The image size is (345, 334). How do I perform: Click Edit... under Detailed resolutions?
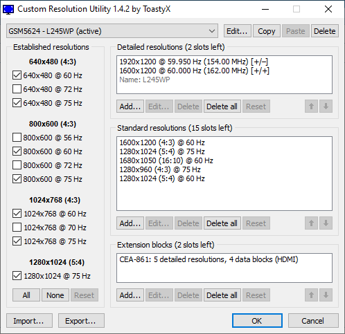pyautogui.click(x=159, y=106)
